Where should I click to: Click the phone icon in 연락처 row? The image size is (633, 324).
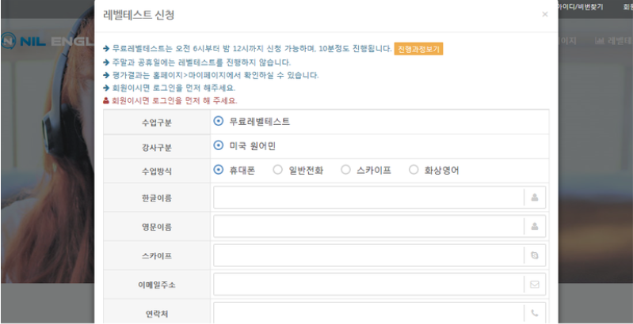pos(535,314)
